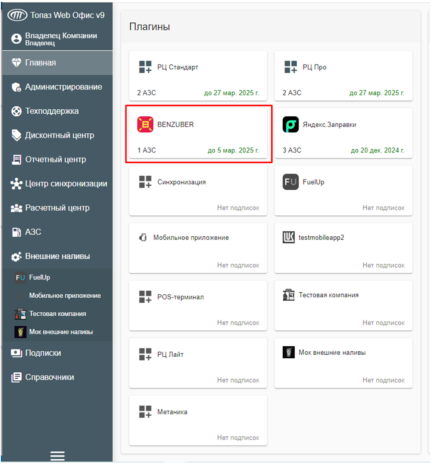This screenshot has height=464, width=432.
Task: Click the Подписки monitor icon
Action: [x=16, y=353]
